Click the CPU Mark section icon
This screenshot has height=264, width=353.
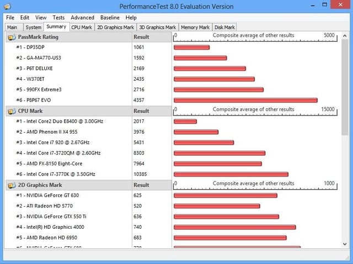12,111
